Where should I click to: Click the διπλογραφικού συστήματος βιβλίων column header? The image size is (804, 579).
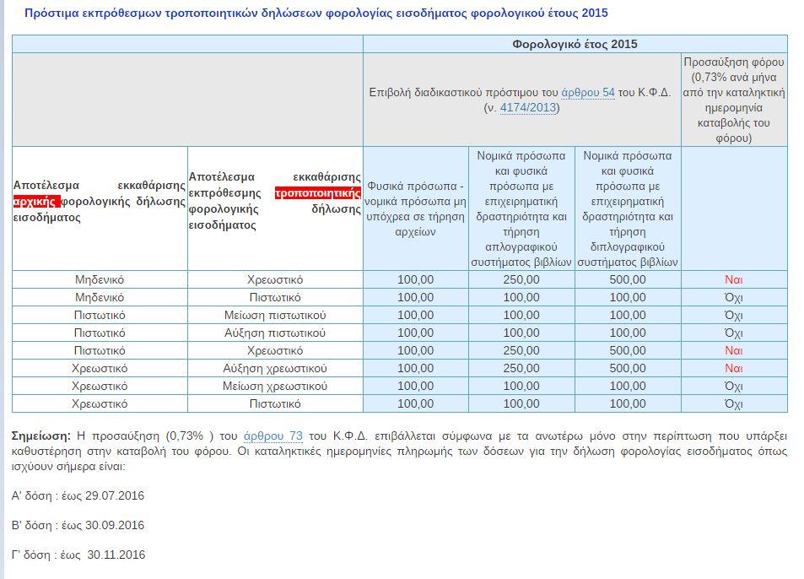coord(628,208)
